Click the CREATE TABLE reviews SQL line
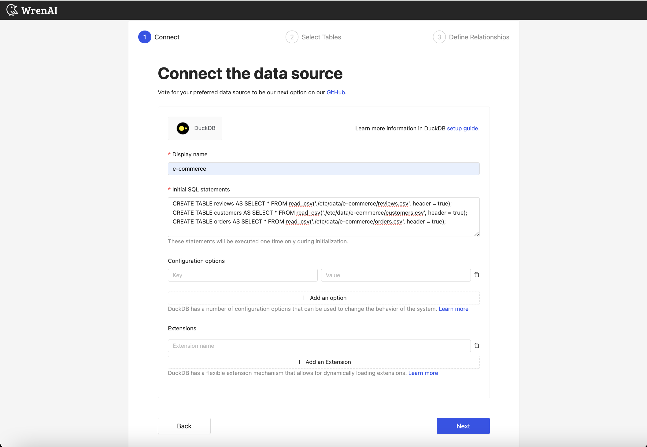 tap(312, 203)
